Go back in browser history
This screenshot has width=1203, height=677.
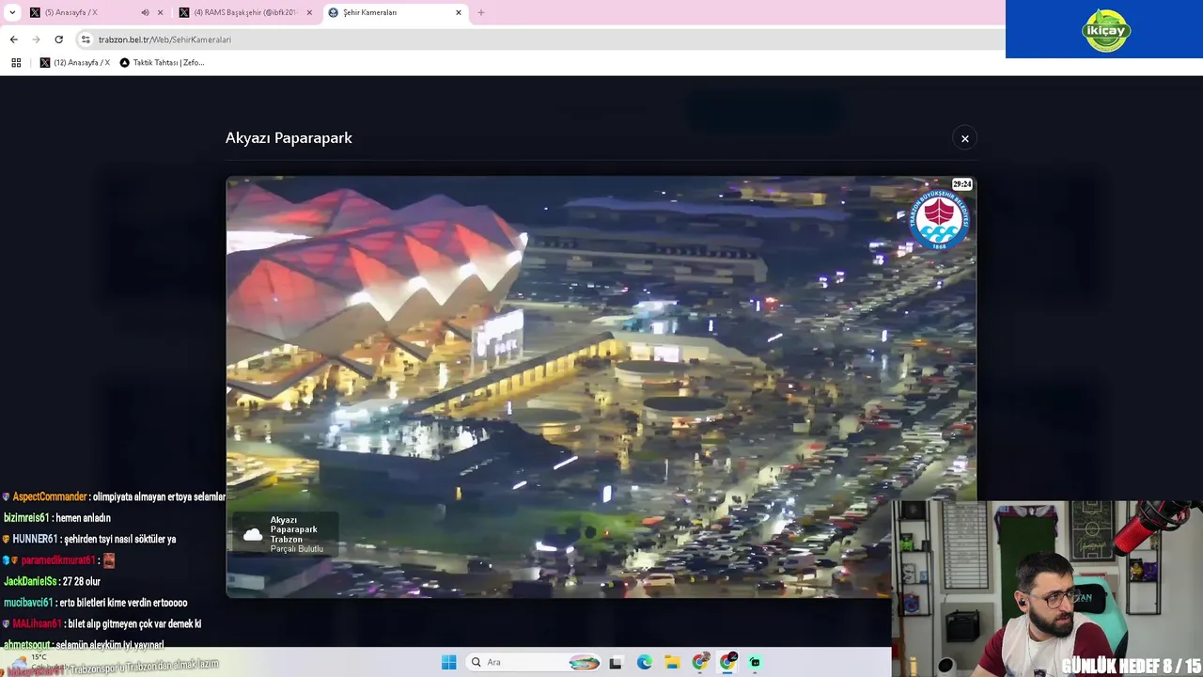click(x=13, y=39)
